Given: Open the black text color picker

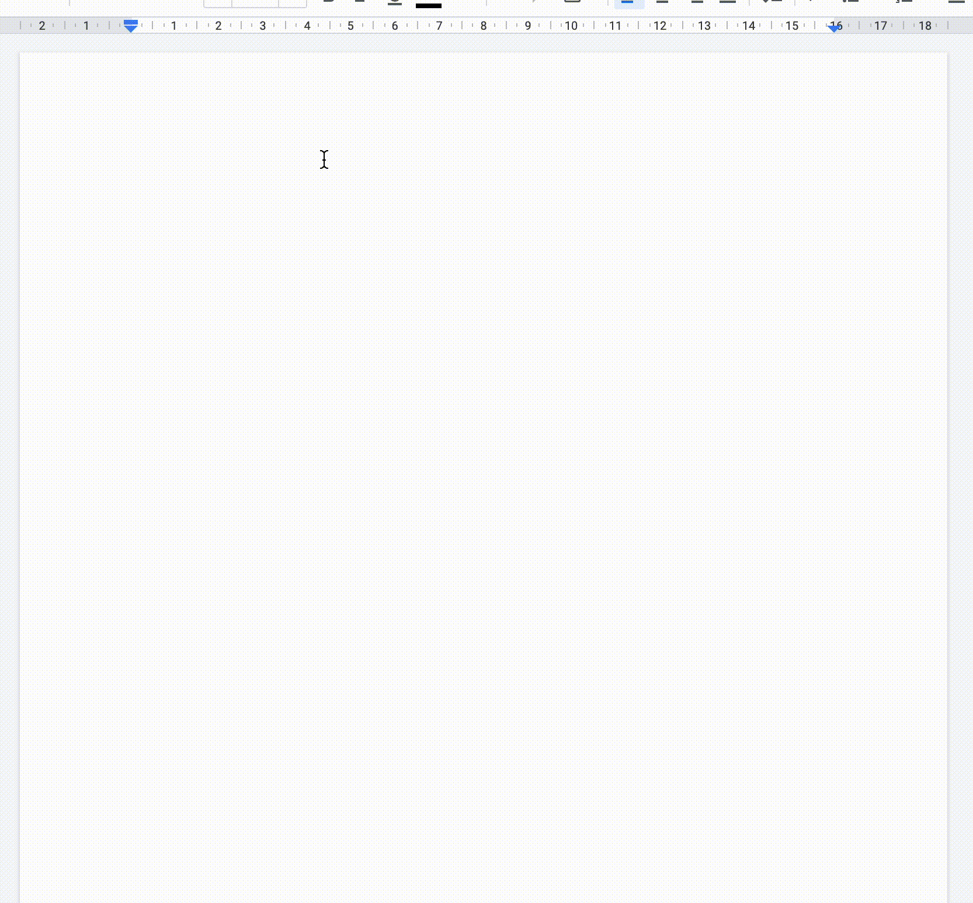Looking at the screenshot, I should [x=428, y=3].
